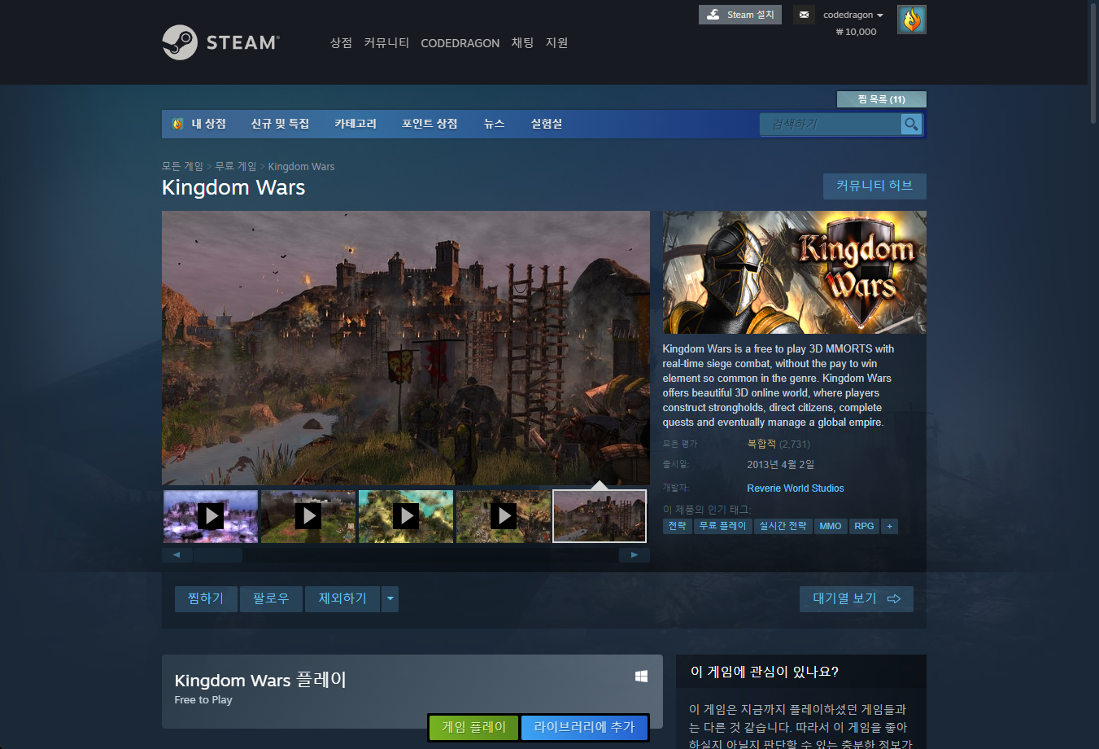
Task: Play the first purple video thumbnail
Action: [211, 516]
